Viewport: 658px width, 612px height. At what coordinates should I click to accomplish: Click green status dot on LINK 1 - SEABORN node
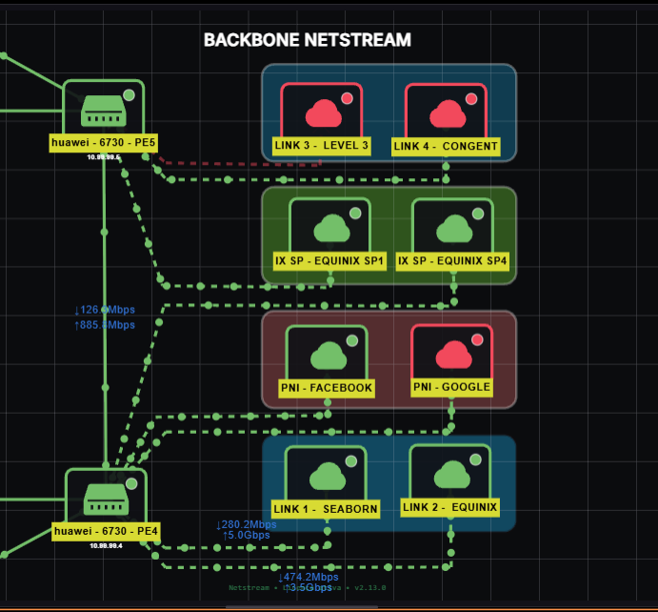pyautogui.click(x=351, y=461)
